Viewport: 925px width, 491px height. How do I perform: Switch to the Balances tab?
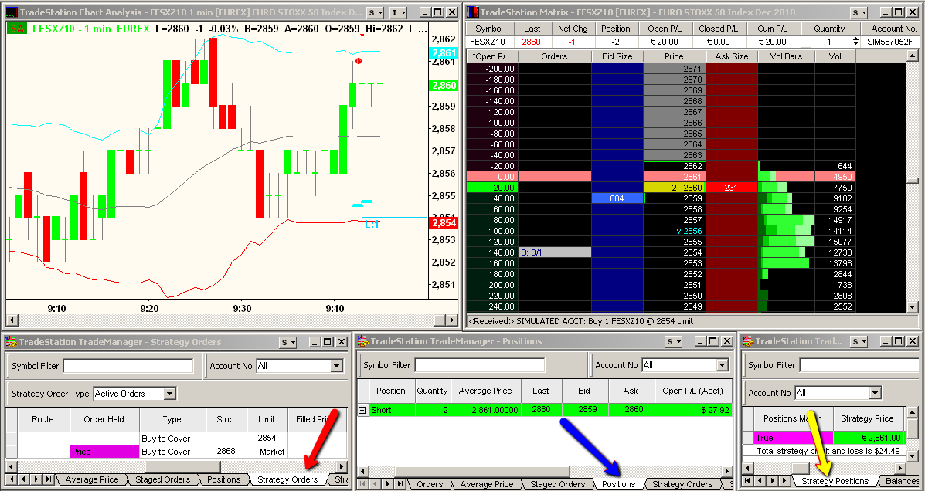[x=902, y=482]
